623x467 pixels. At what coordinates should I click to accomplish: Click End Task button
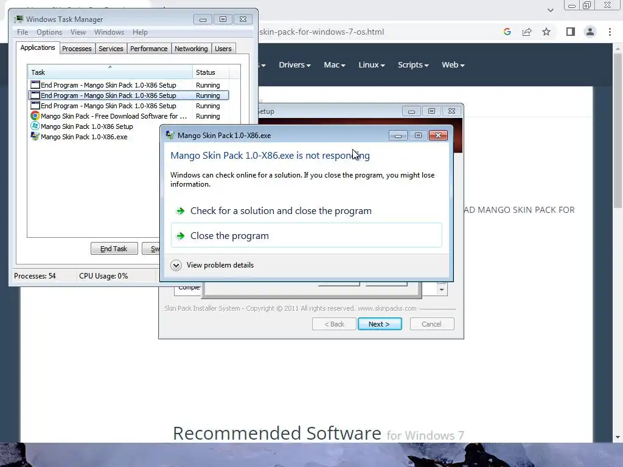tap(114, 249)
